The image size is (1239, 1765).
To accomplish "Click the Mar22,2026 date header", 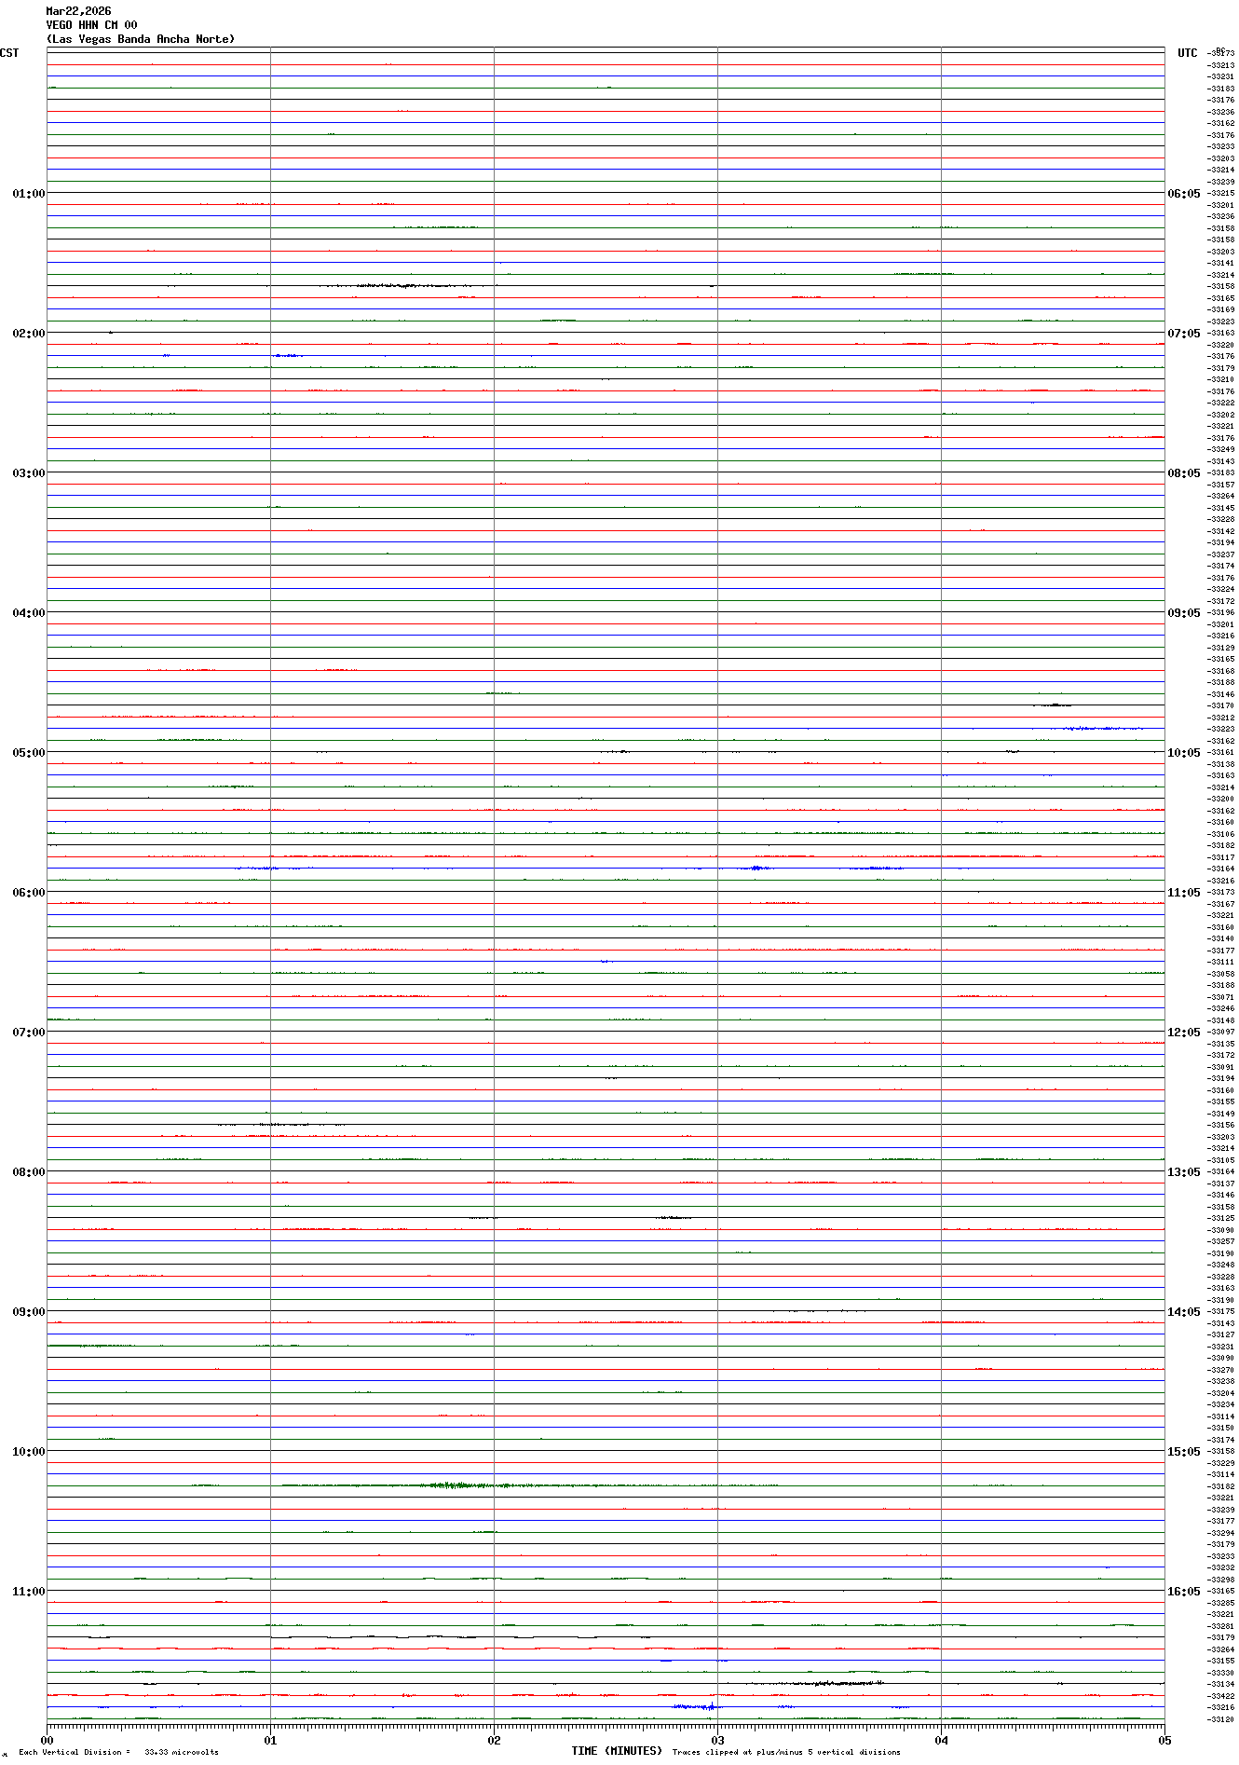I will [x=78, y=11].
